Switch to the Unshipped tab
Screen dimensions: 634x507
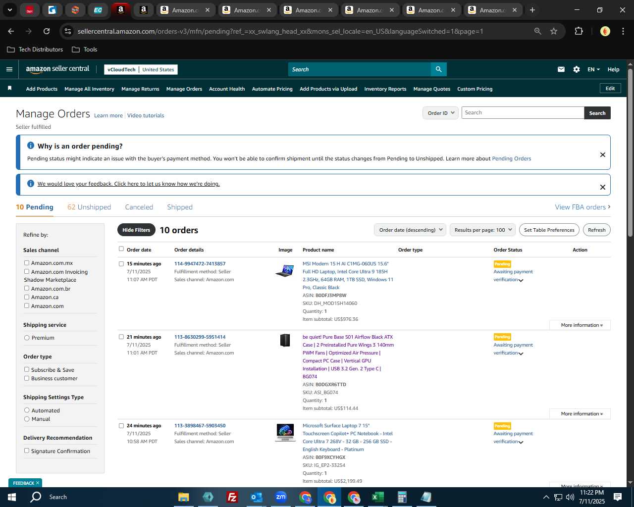pos(89,207)
